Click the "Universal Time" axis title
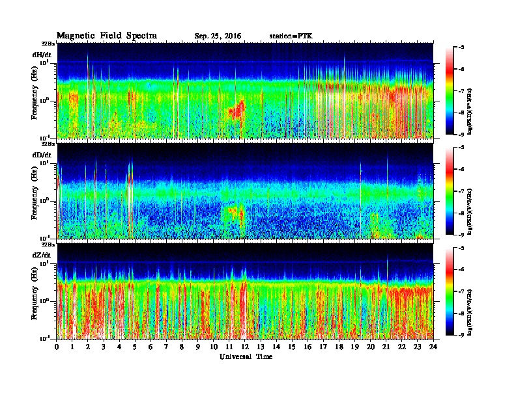This screenshot has width=516, height=398. (x=246, y=356)
